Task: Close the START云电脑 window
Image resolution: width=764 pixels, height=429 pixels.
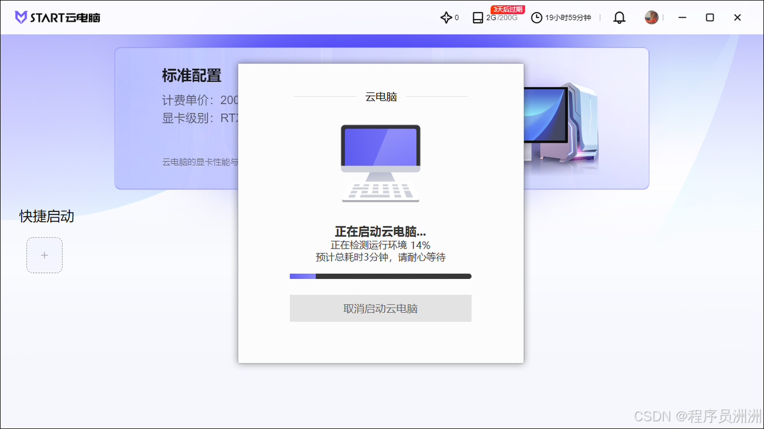Action: point(737,18)
